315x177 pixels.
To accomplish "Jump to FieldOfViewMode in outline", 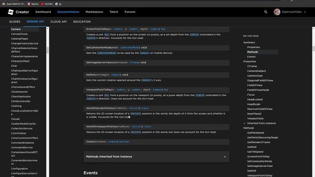I will [258, 90].
